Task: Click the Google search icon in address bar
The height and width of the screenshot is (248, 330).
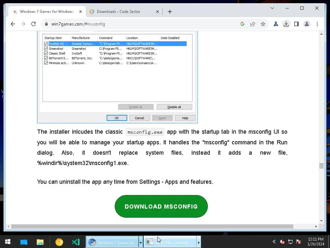Action: pos(242,24)
